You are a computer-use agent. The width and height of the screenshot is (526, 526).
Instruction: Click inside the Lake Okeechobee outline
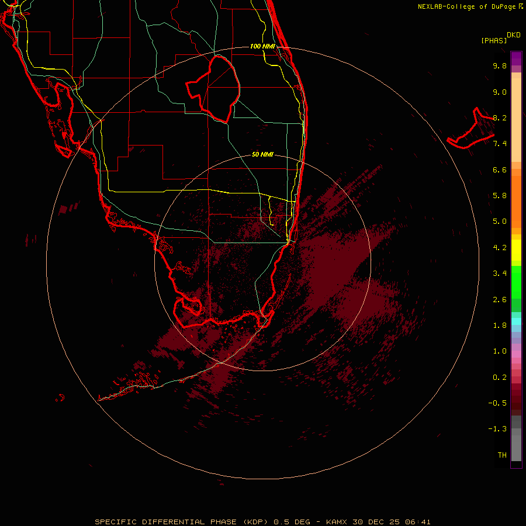point(220,89)
